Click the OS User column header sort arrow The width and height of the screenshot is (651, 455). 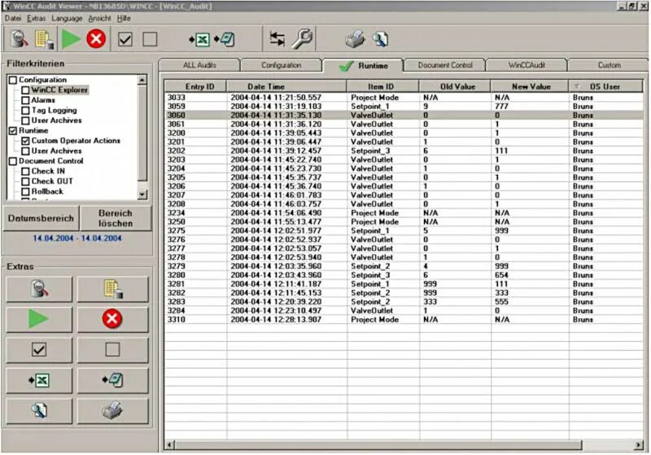tap(577, 86)
